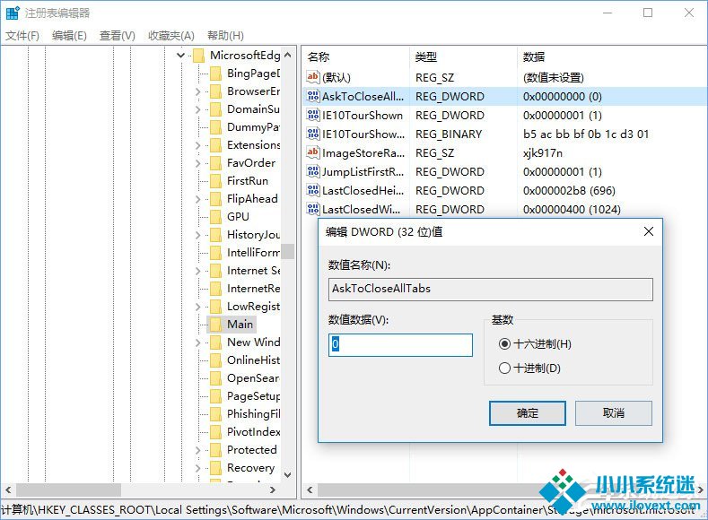Select the New Wind tree item
This screenshot has width=708, height=520.
[253, 342]
